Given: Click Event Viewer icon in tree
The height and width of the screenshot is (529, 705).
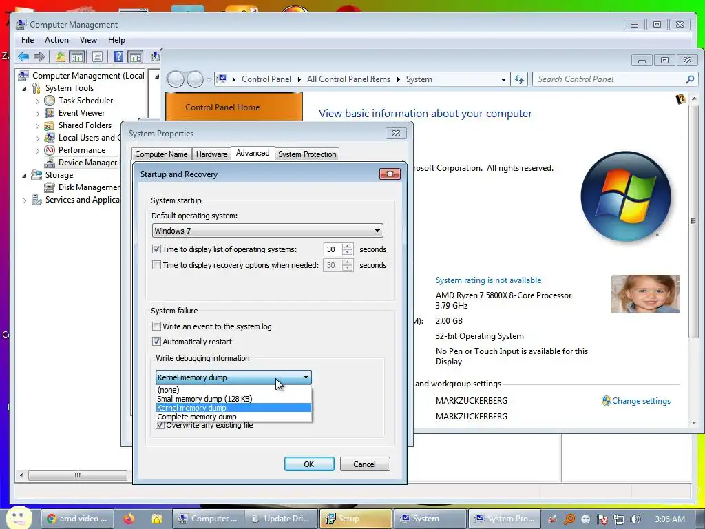Looking at the screenshot, I should pos(50,113).
